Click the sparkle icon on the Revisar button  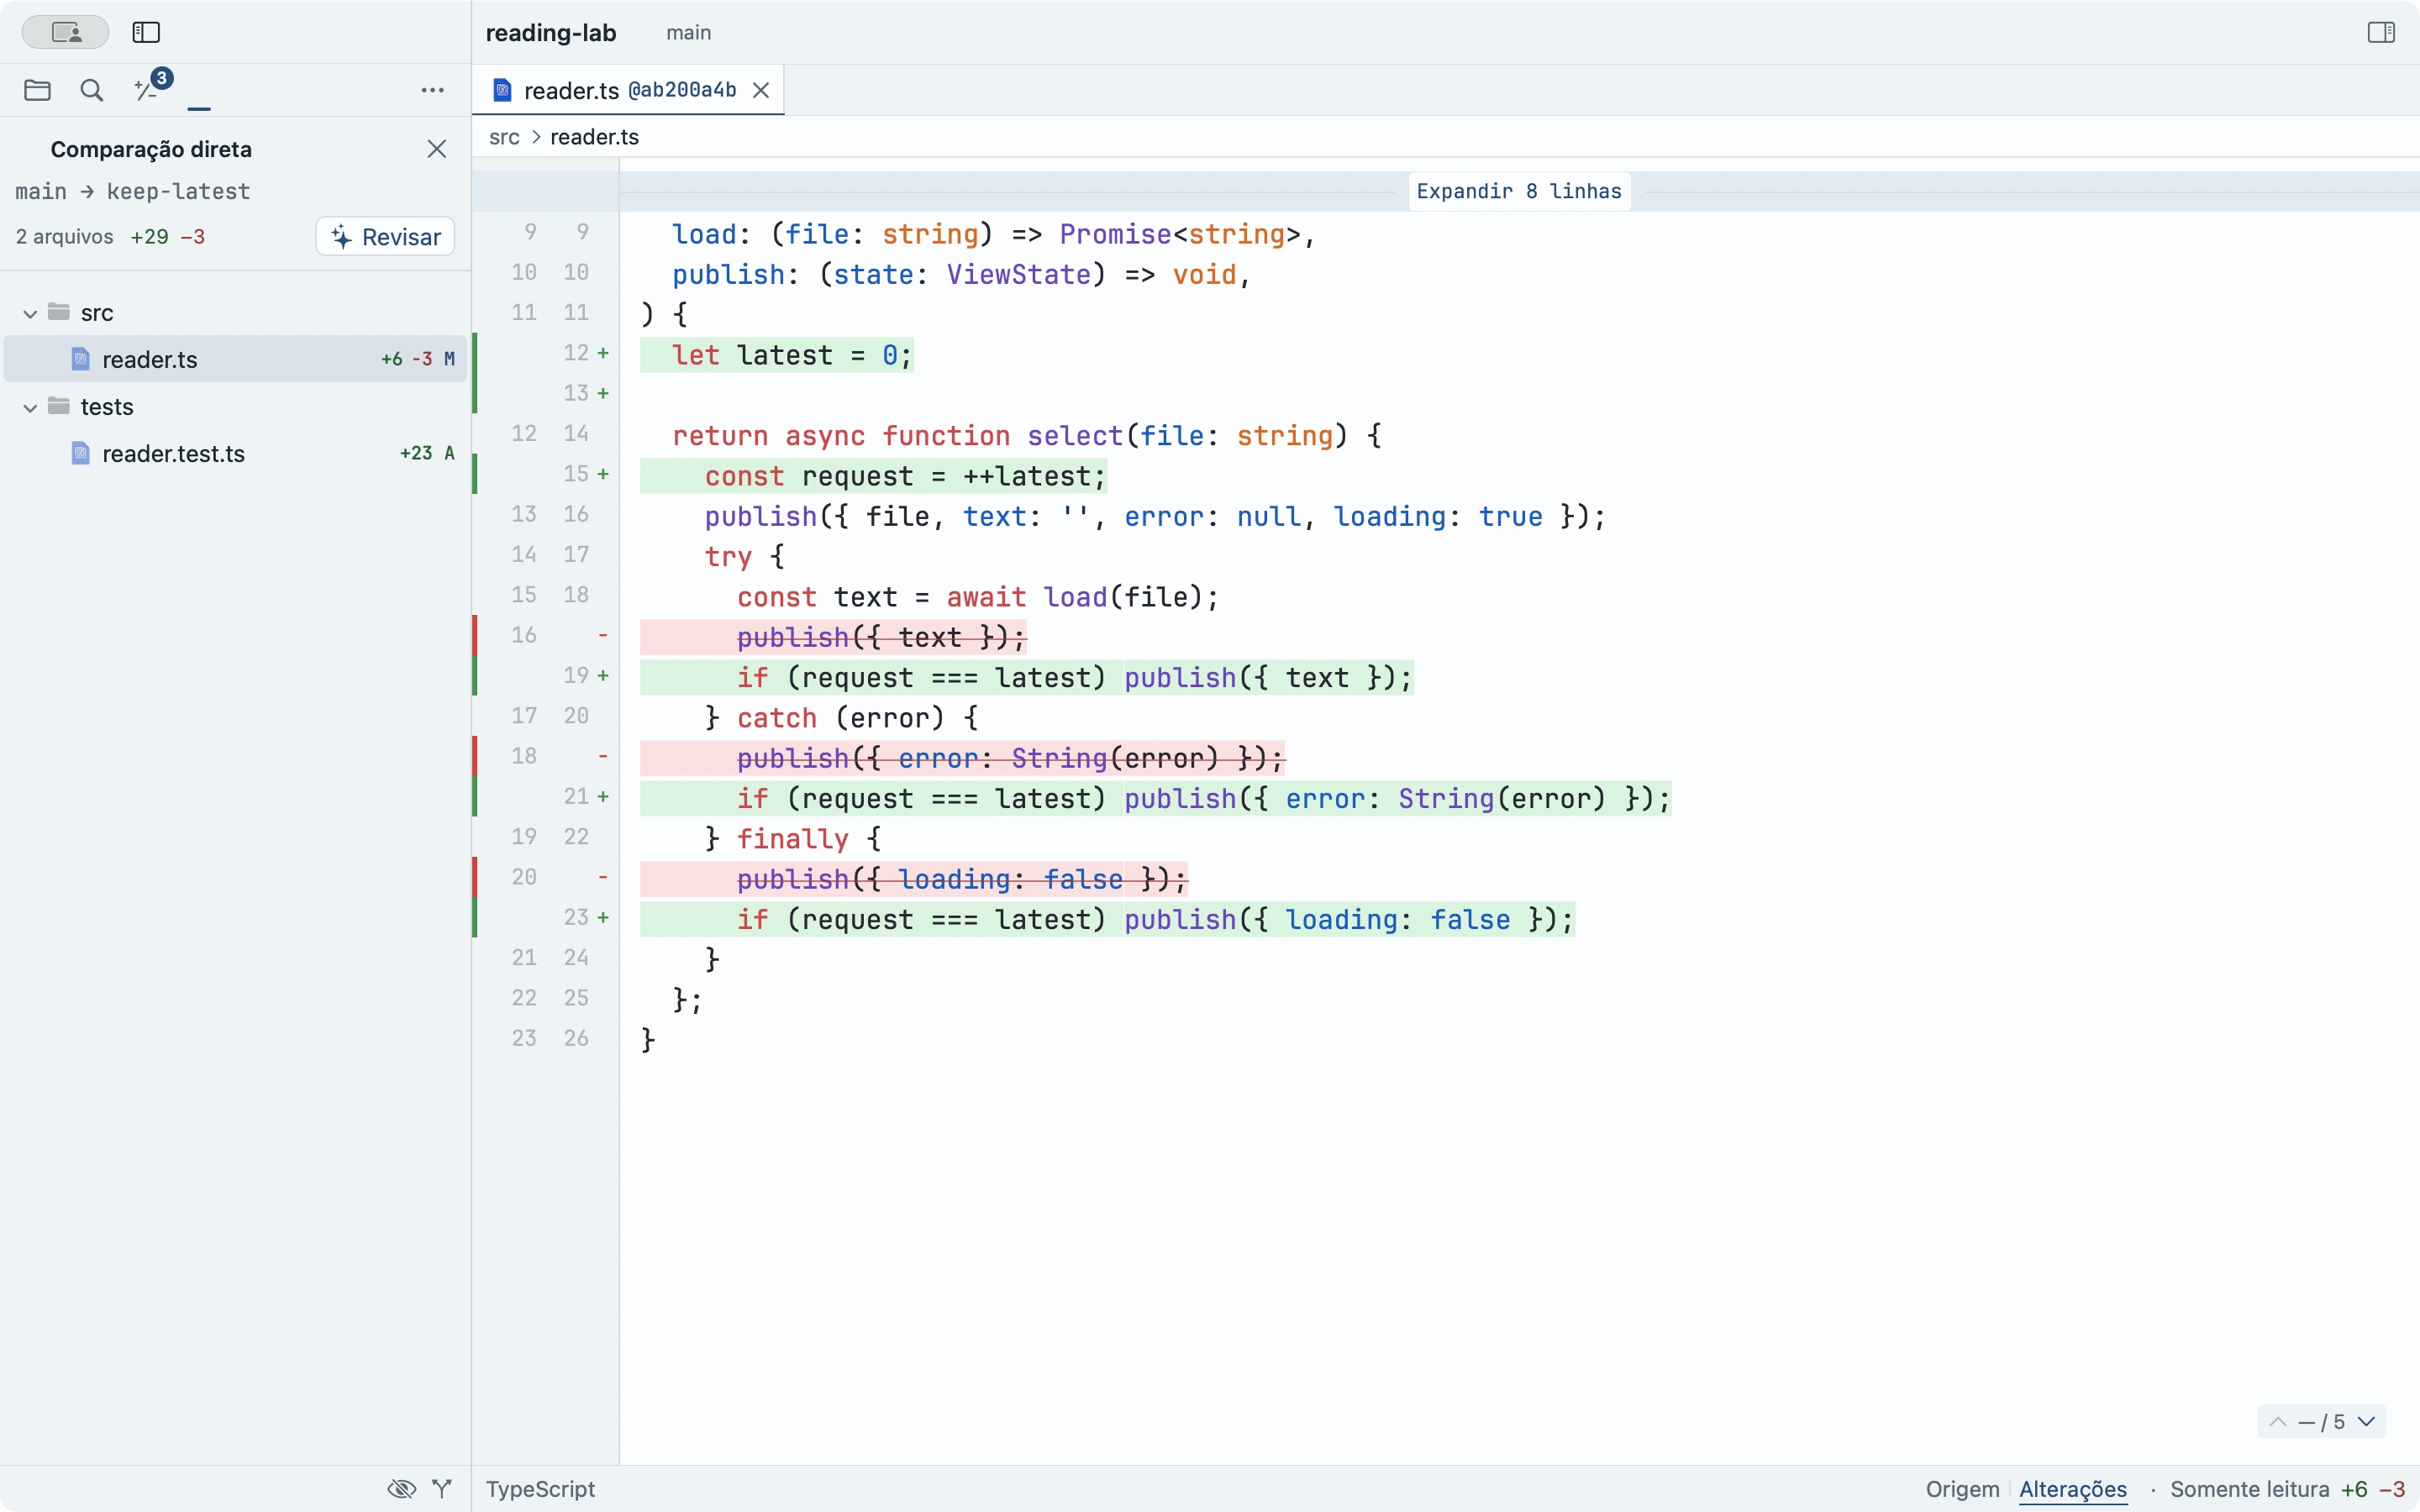tap(341, 237)
